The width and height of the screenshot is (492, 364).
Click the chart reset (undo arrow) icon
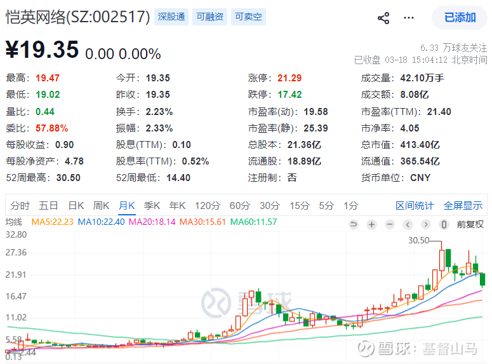354,224
